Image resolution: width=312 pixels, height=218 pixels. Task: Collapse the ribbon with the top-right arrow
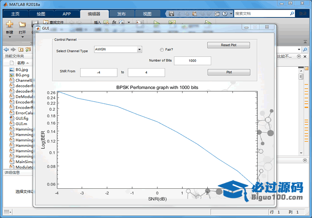pyautogui.click(x=305, y=42)
